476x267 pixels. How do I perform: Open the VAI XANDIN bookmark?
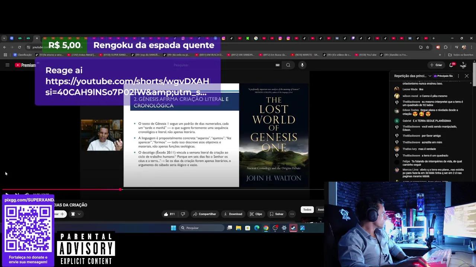(x=241, y=55)
